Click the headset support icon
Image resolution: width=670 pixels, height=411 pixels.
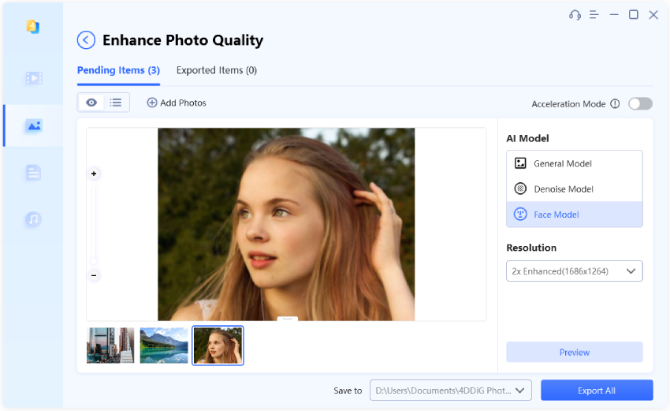(575, 15)
